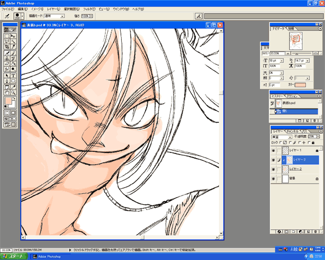325x260 pixels.
Task: Select the Paint Bucket tool
Action: click(x=13, y=63)
